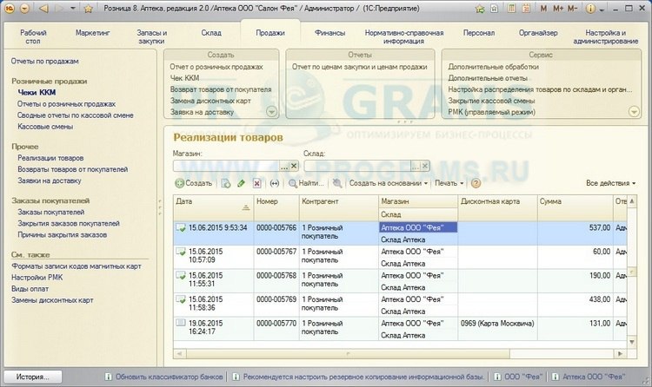The image size is (652, 387).
Task: Clear the Склад field with X button
Action: [424, 166]
